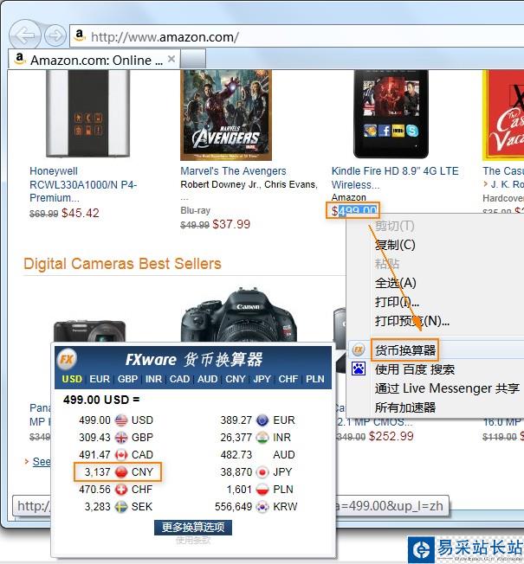Screen dimensions: 524x564
Task: Open Marvel's The Avengers link
Action: tap(233, 171)
